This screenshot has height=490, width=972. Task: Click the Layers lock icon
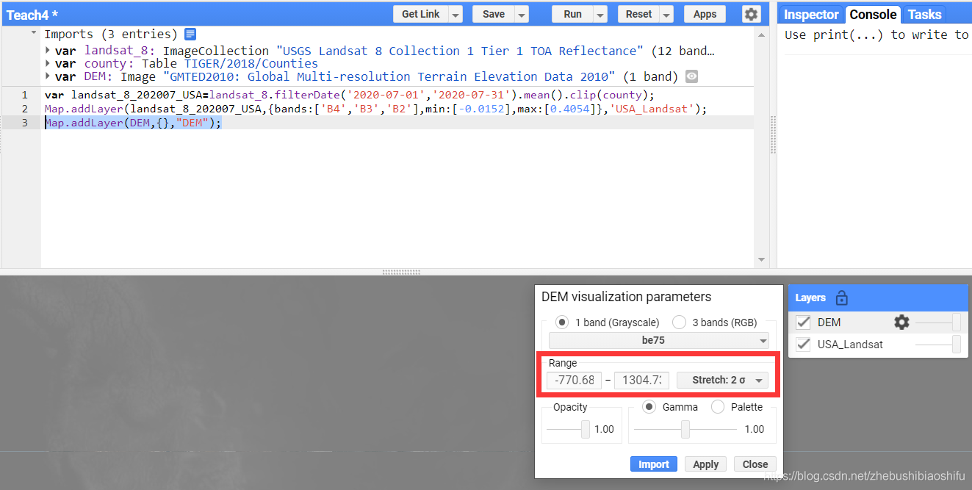pos(842,298)
